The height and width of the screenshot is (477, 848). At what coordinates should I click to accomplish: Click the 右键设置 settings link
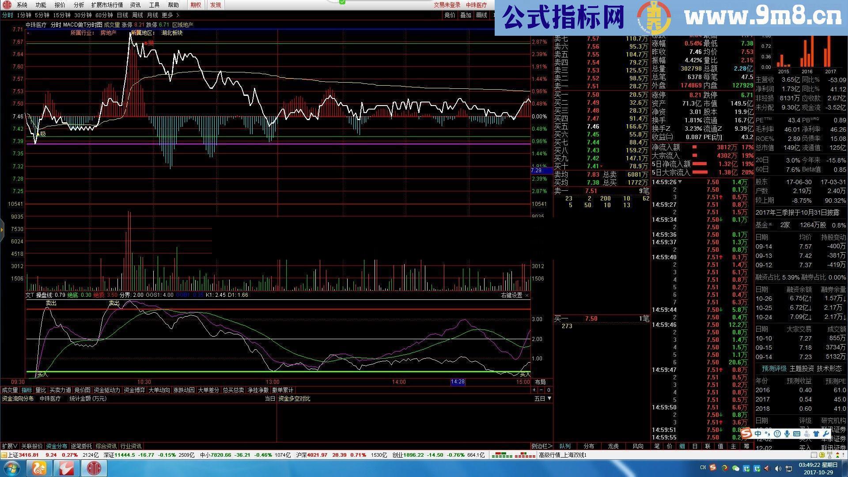[511, 295]
